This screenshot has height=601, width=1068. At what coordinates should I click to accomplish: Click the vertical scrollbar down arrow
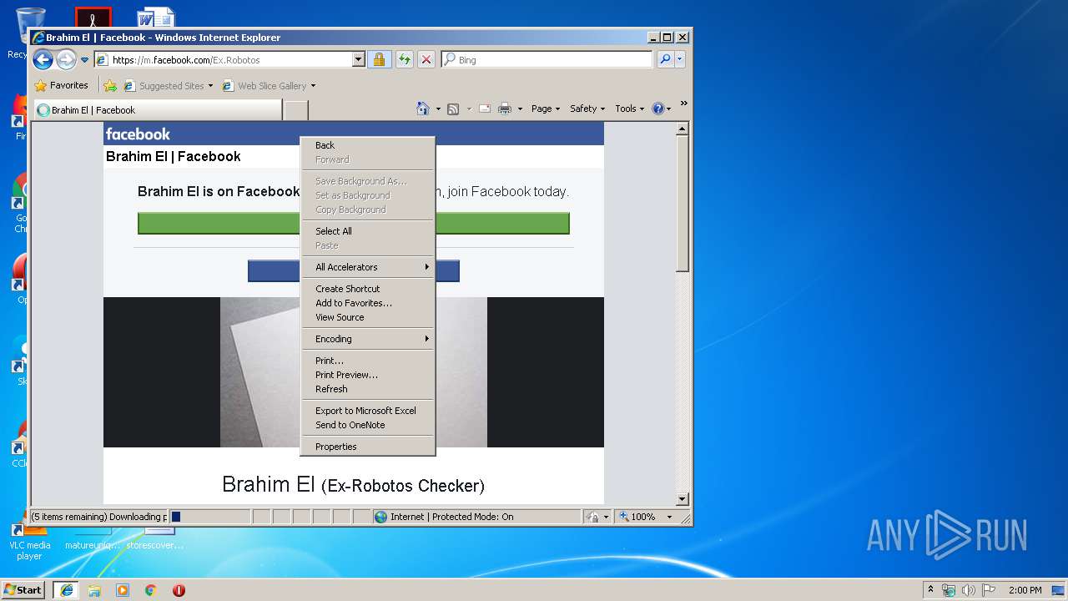pos(682,499)
